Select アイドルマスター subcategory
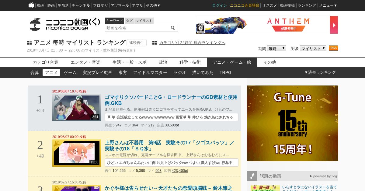The width and height of the screenshot is (365, 191). click(150, 72)
